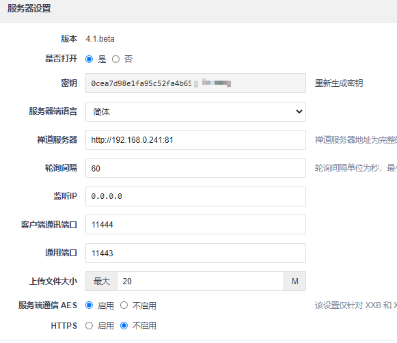Focus the 客户端通讯端口 field with 11444
The image size is (397, 343).
195,225
